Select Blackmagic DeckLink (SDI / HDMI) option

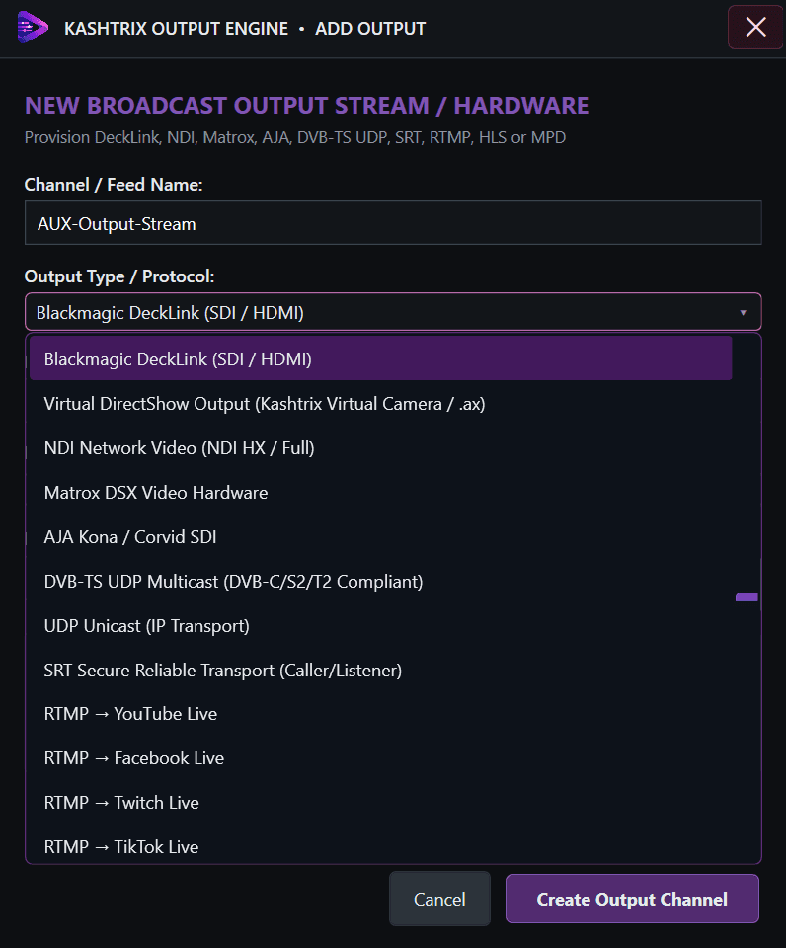point(381,358)
